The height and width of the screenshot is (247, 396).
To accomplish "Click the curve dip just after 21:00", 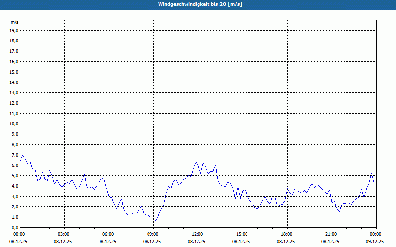I will (x=339, y=211).
